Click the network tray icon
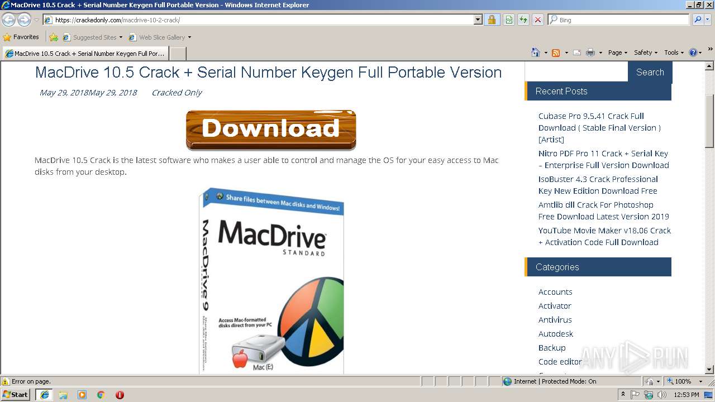The width and height of the screenshot is (715, 402). [x=649, y=395]
